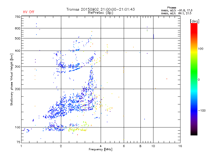The width and height of the screenshot is (212, 159).
Task: Click the '4' frequency axis label
Action: tap(101, 146)
